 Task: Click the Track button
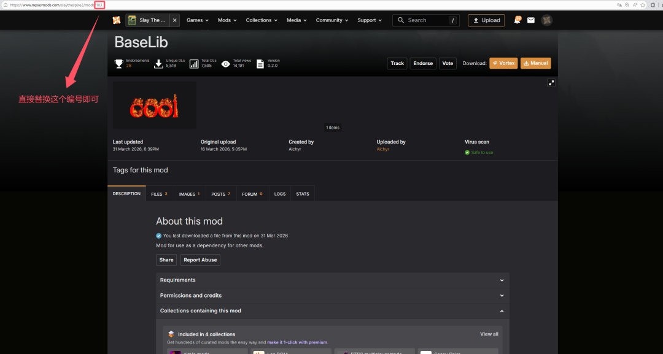tap(397, 63)
